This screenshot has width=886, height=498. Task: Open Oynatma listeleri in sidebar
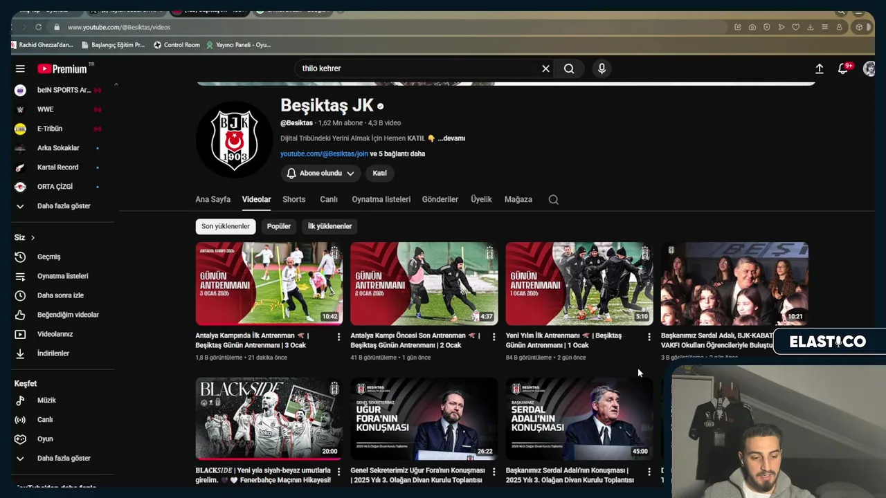point(62,276)
